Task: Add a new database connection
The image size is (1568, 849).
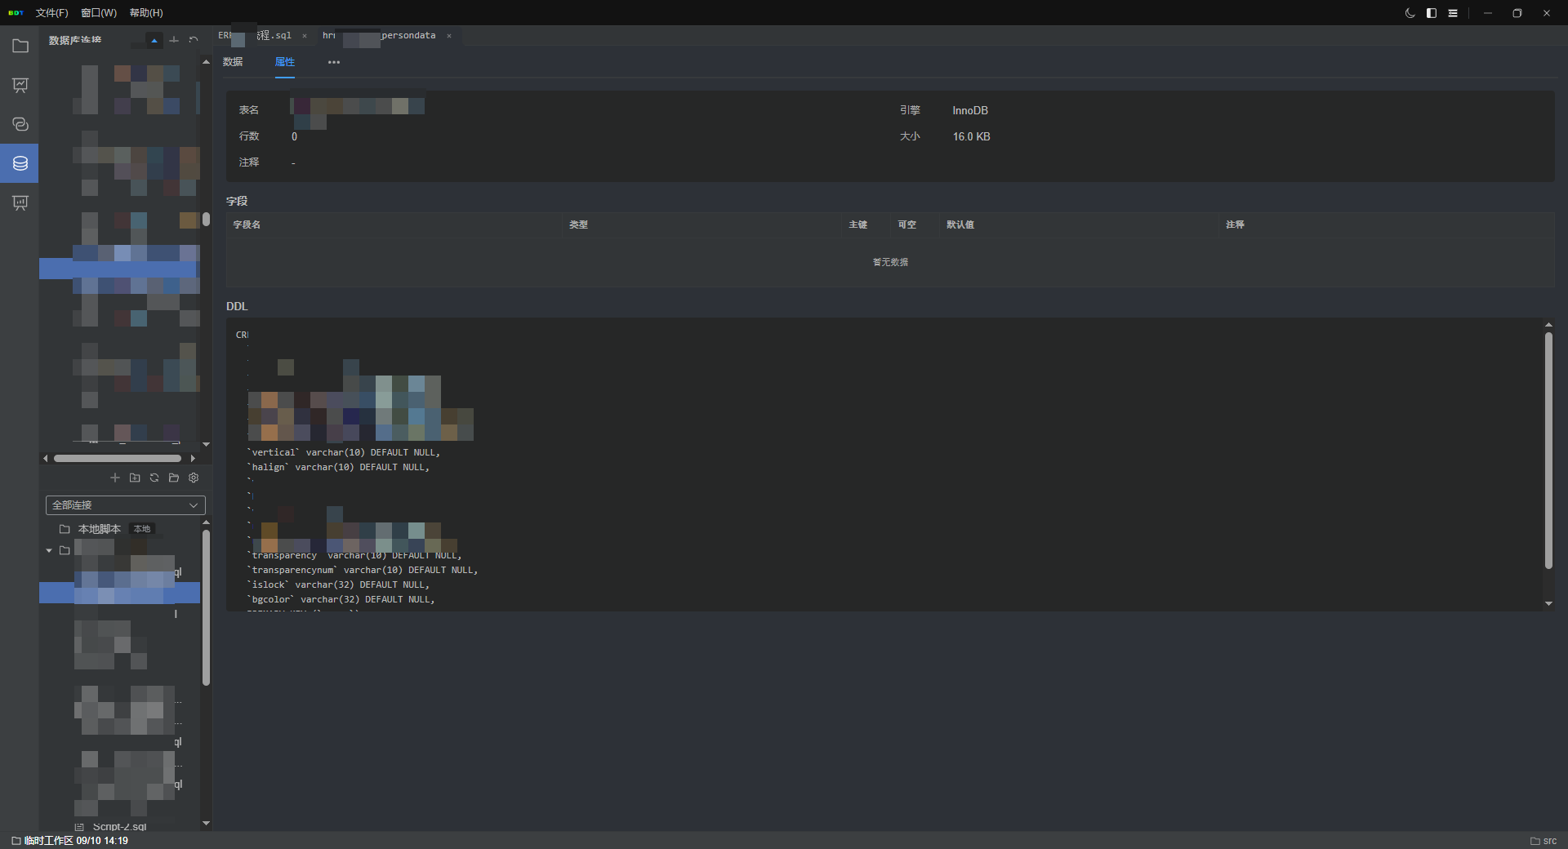Action: [174, 40]
